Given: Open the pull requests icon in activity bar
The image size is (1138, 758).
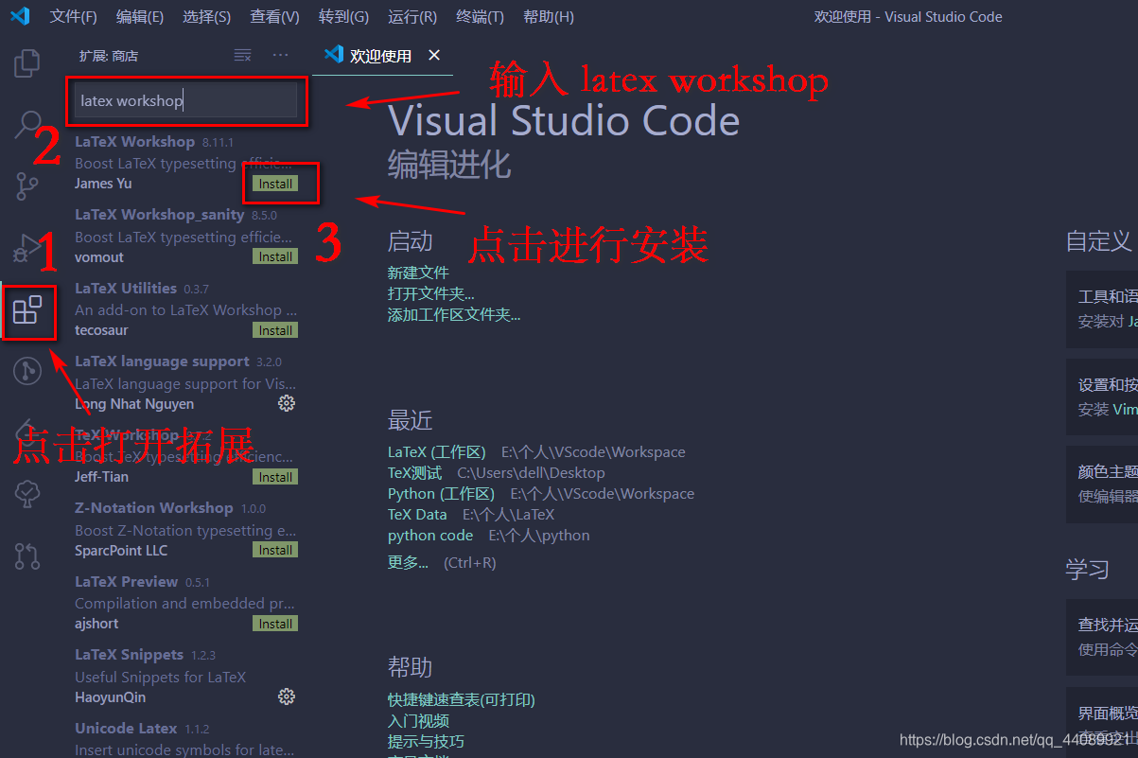Looking at the screenshot, I should [27, 555].
